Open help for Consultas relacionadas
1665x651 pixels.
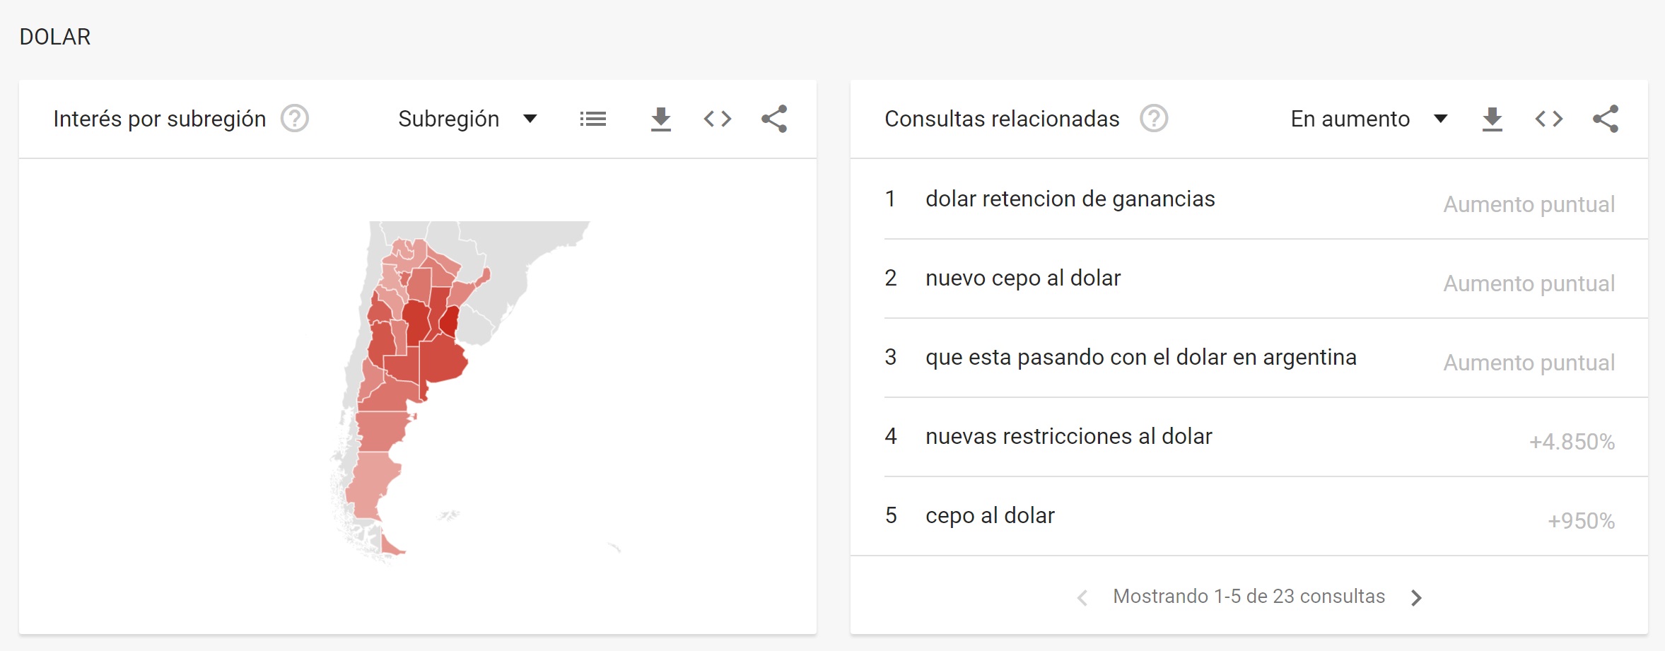[x=1154, y=119]
